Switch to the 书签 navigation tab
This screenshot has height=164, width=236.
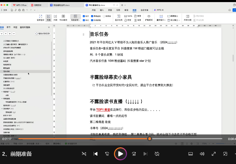15,27
